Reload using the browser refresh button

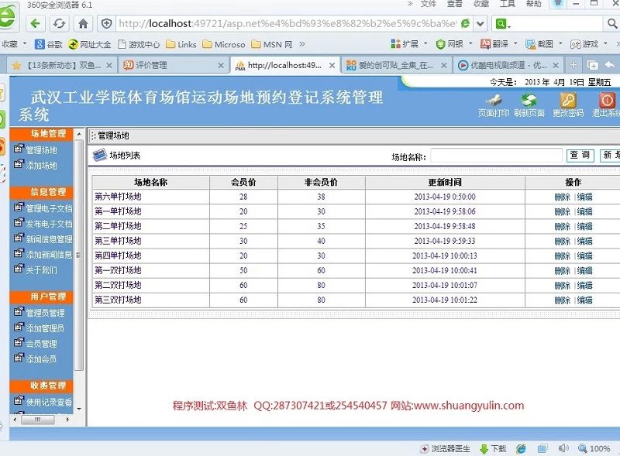[59, 23]
